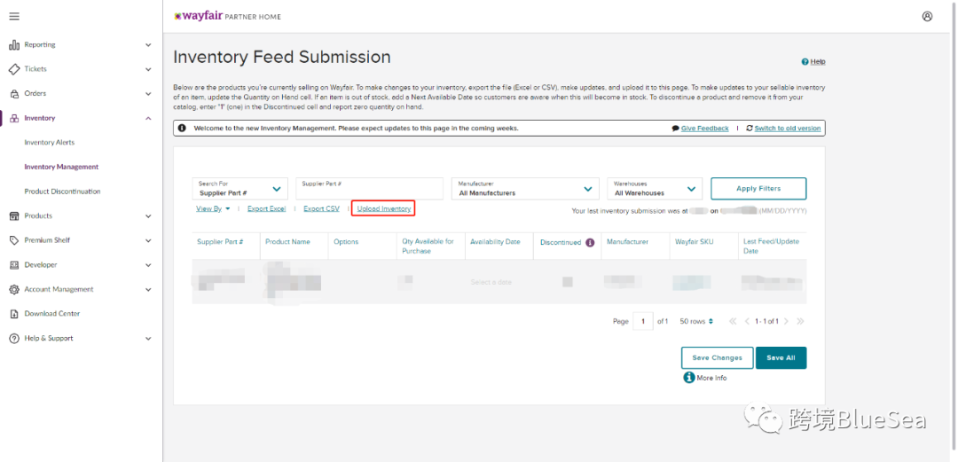The image size is (958, 462).
Task: Click the Wayfair SKU column header
Action: tap(694, 242)
